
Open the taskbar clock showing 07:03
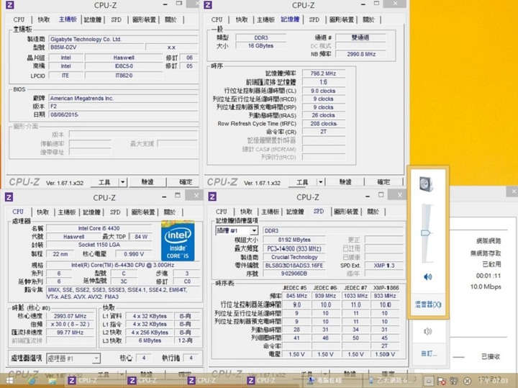[493, 381]
